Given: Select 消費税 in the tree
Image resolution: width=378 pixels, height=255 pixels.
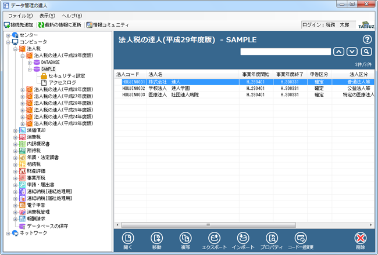Looking at the screenshot, I should point(34,137).
